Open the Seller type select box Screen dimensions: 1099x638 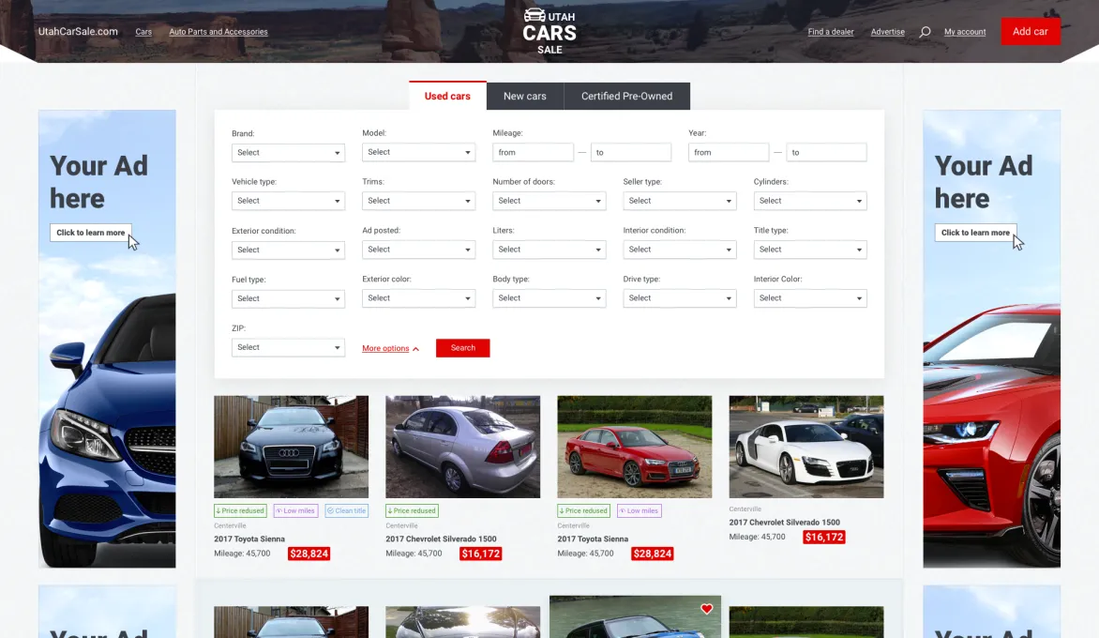[x=680, y=201]
